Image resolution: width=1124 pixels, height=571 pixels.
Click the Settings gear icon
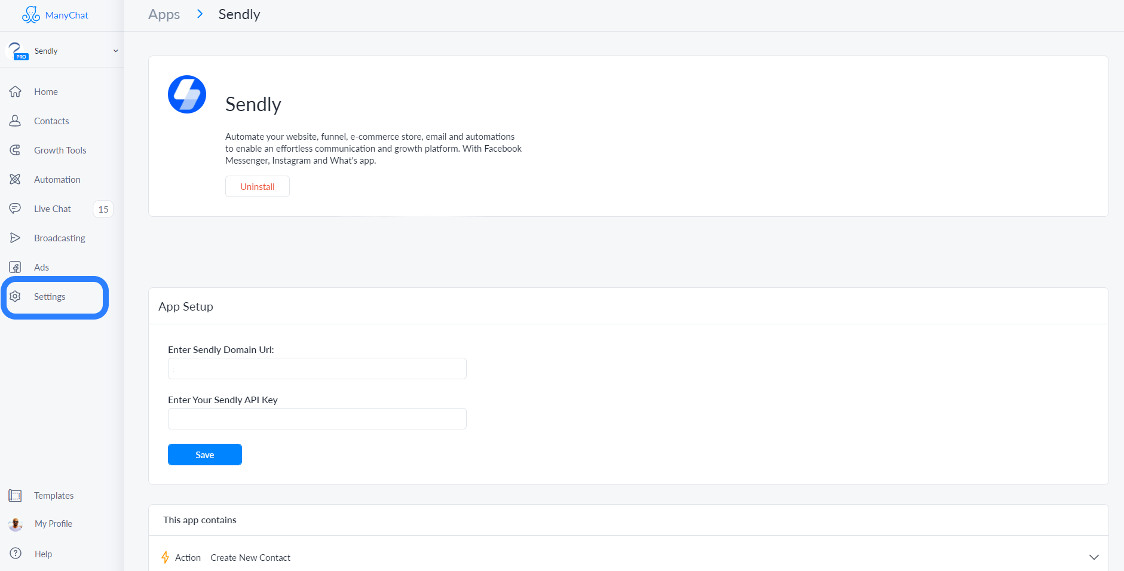click(x=16, y=296)
